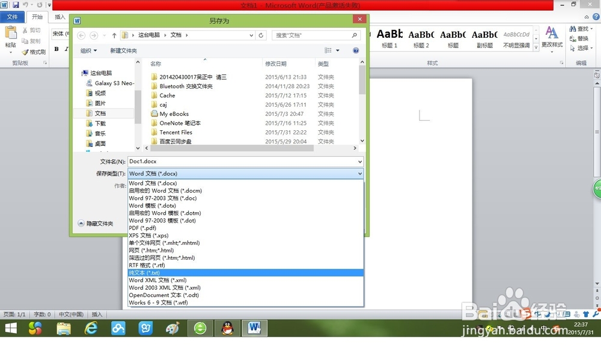Choose RTF format (*.rtf)
The image size is (601, 351).
coord(245,265)
